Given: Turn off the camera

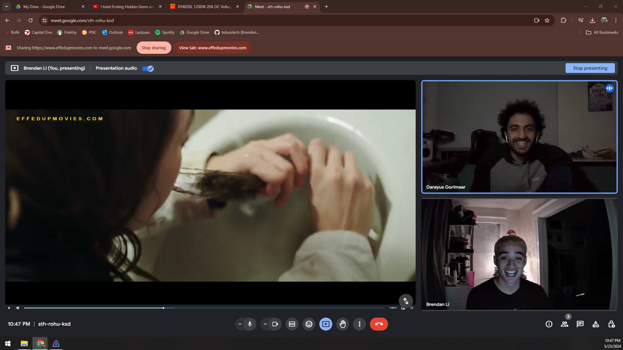Looking at the screenshot, I should pos(275,324).
